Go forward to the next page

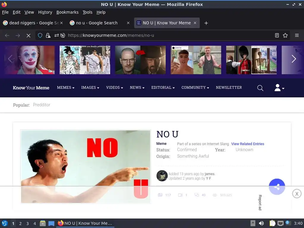click(18, 36)
